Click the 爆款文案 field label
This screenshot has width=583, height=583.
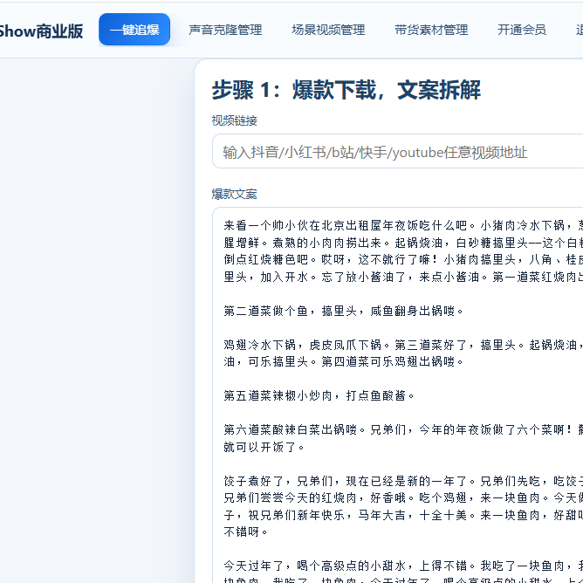234,194
